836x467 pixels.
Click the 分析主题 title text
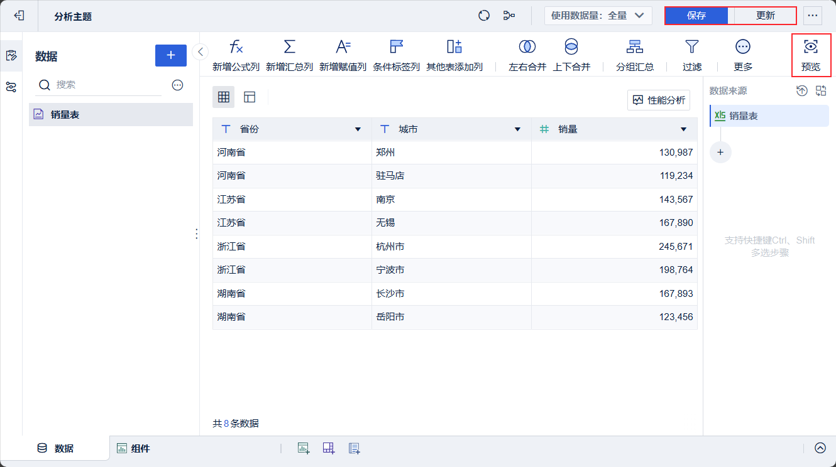pyautogui.click(x=73, y=16)
